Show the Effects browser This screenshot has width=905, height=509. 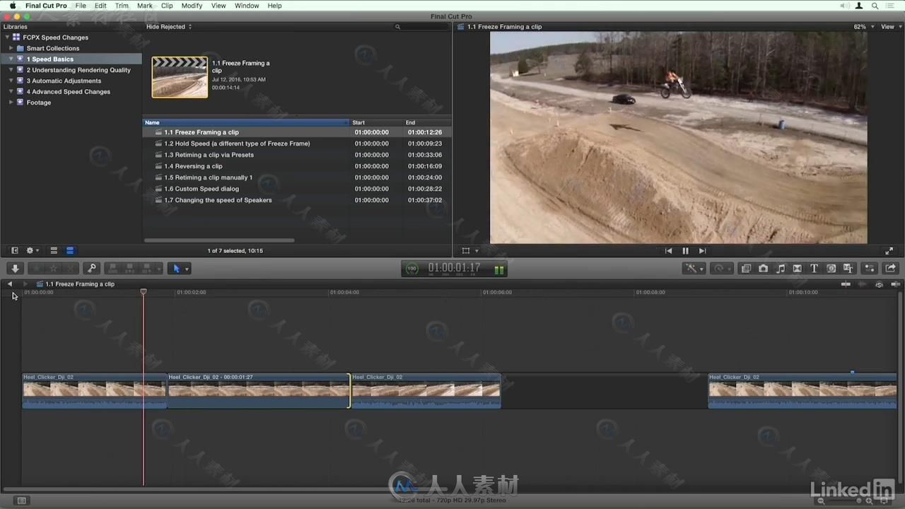746,269
